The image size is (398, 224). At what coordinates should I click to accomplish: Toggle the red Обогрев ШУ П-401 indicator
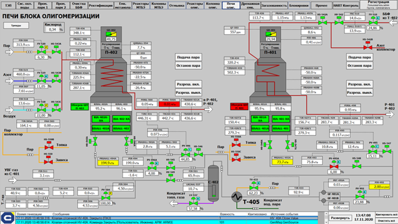click(239, 106)
